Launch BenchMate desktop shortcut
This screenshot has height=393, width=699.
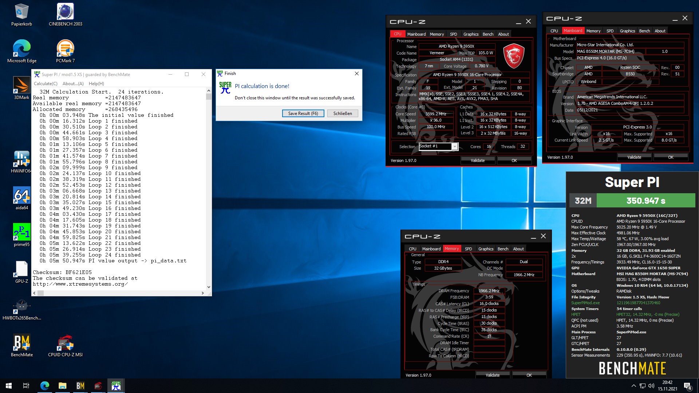click(21, 345)
